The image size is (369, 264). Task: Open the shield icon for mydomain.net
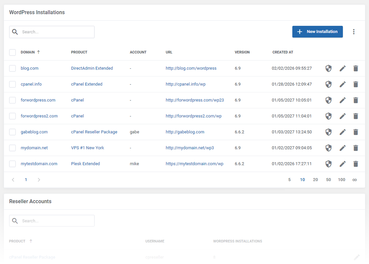pyautogui.click(x=328, y=148)
